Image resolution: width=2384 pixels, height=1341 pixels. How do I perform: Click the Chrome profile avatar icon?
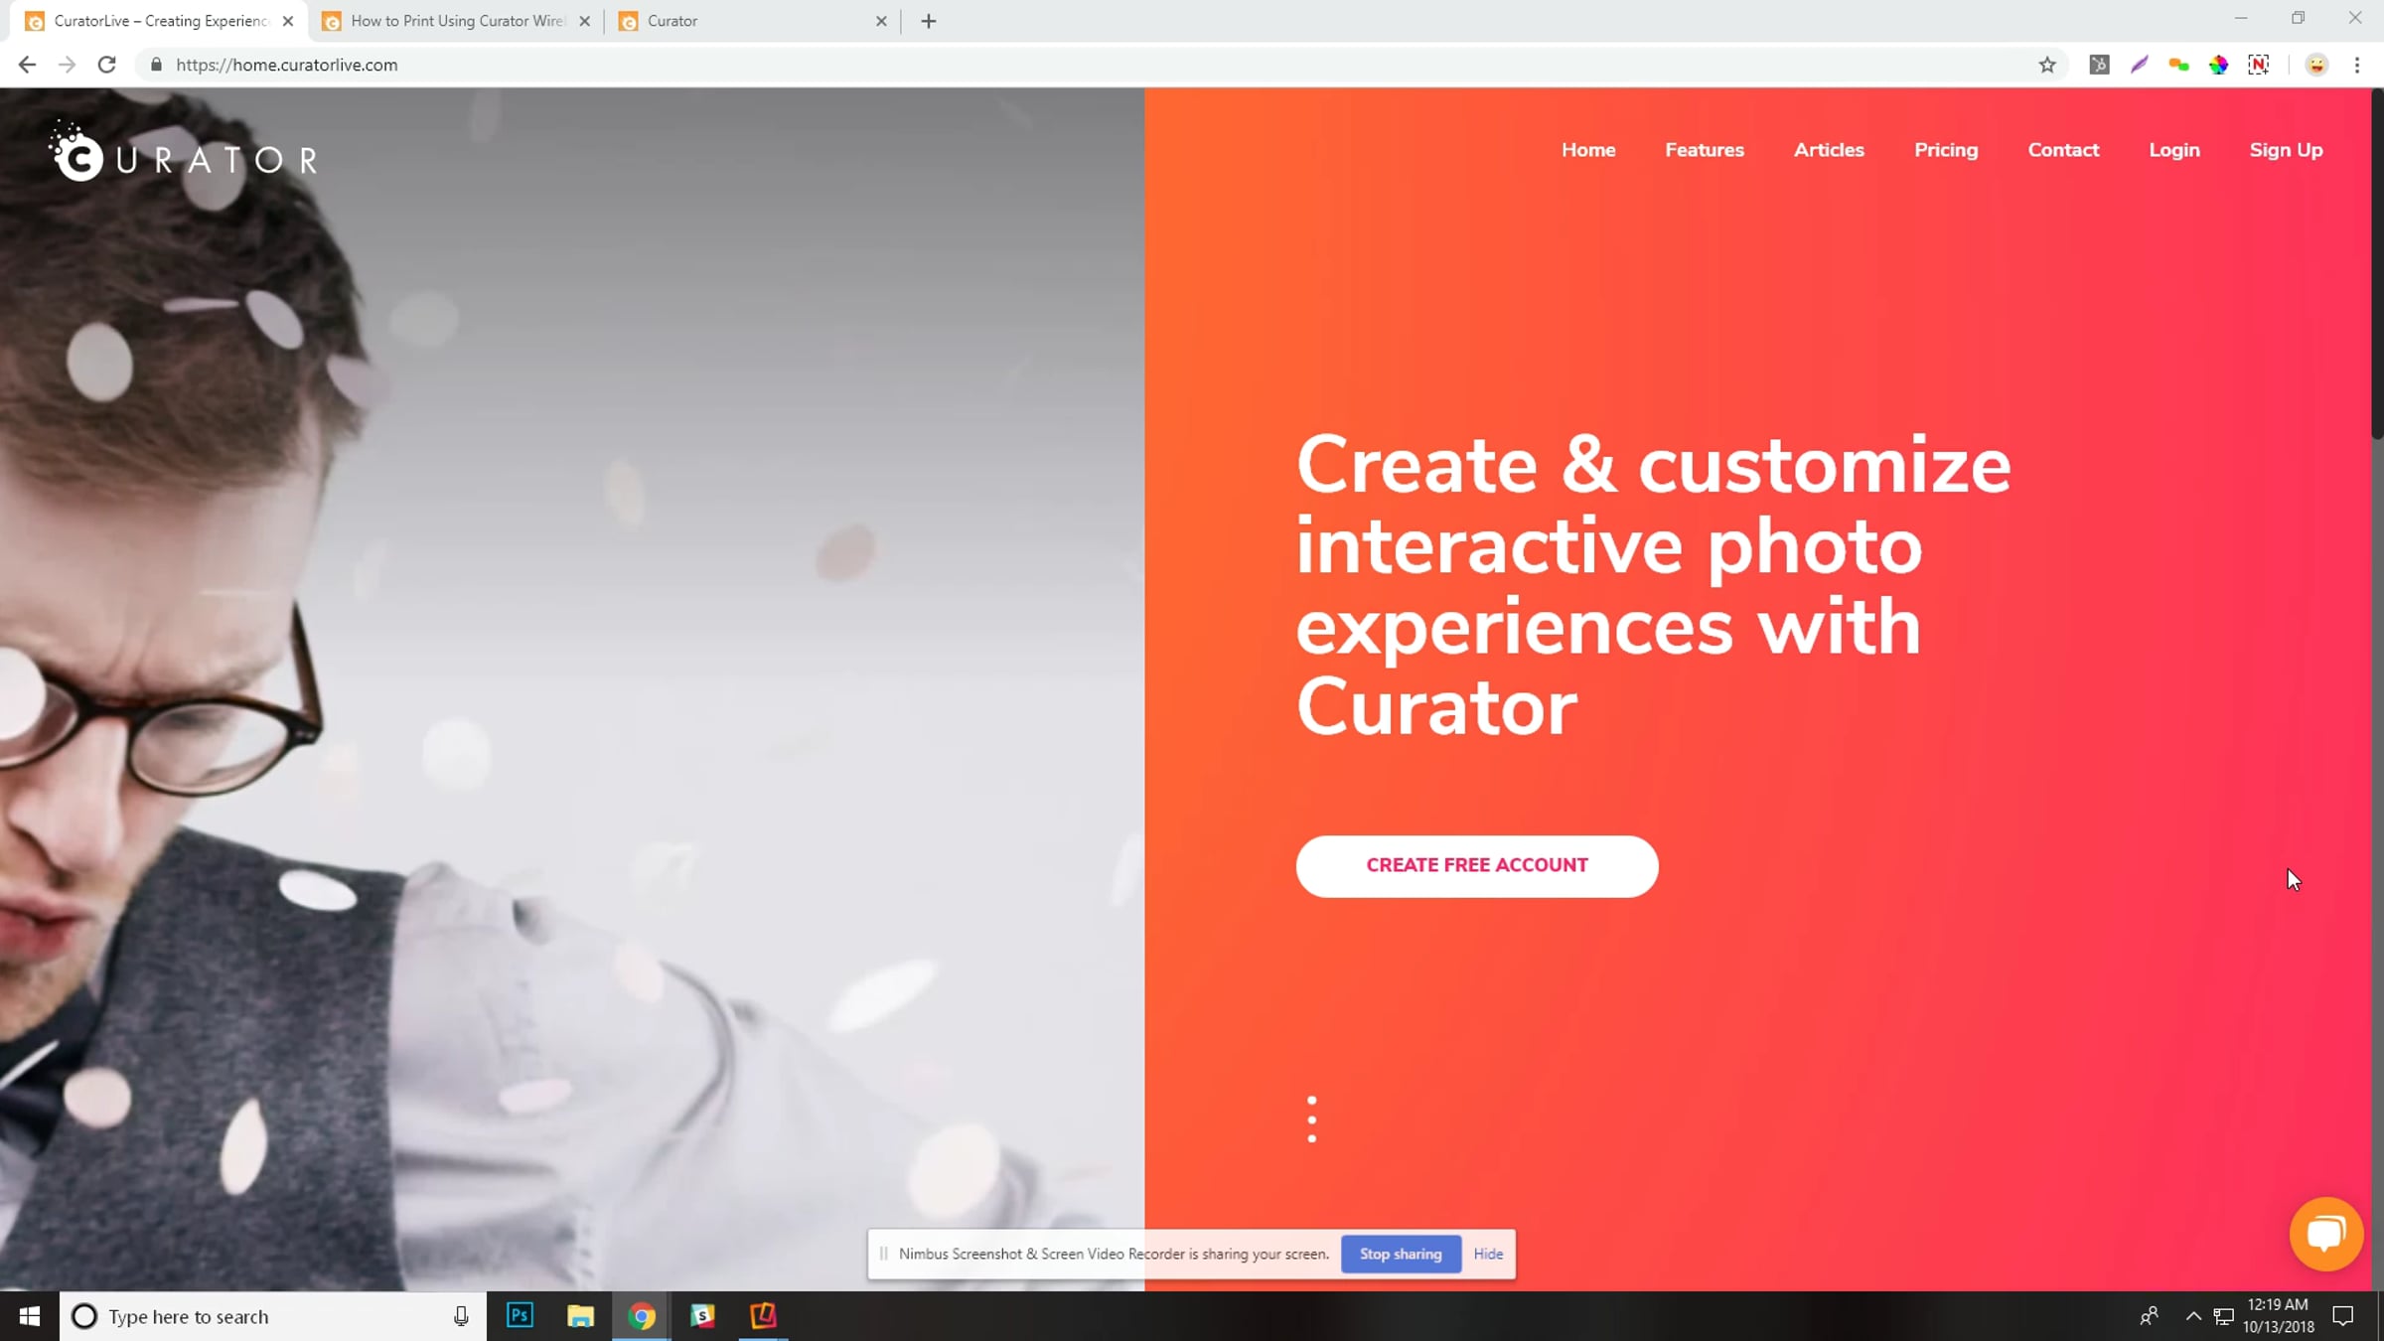(x=2316, y=65)
